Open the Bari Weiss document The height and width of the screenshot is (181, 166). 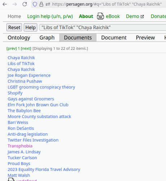click(18, 122)
